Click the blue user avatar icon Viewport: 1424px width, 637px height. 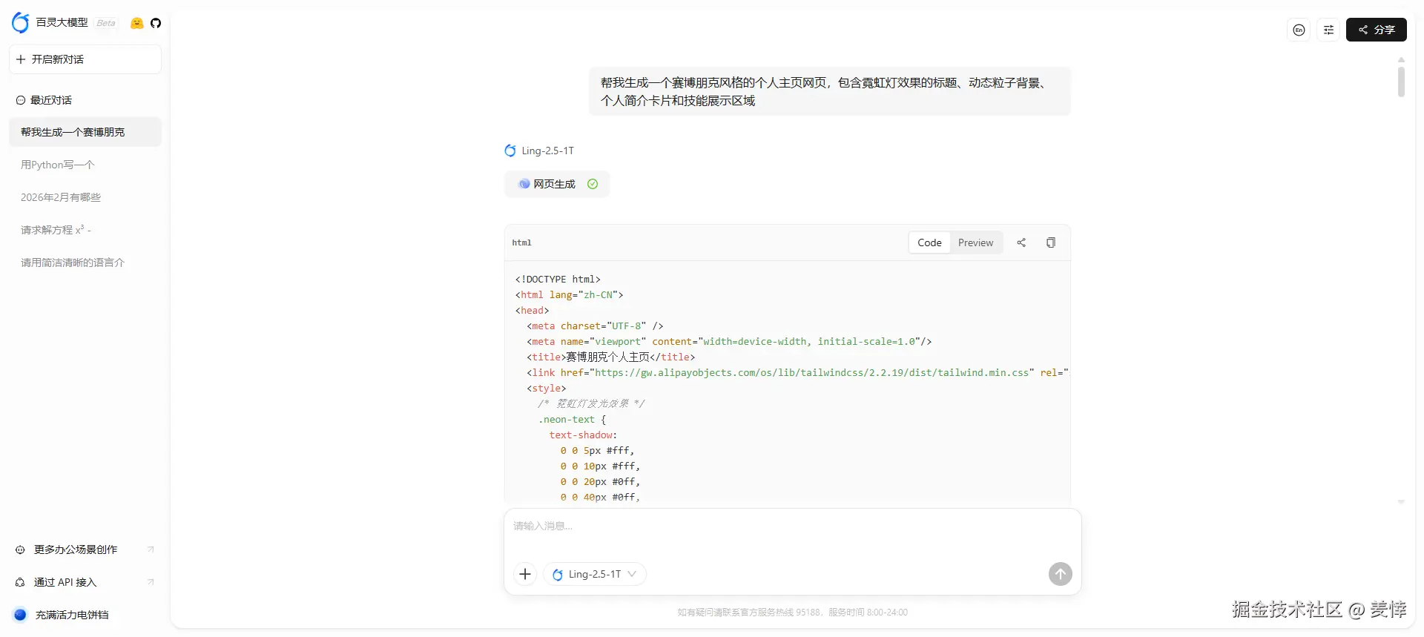pos(20,615)
